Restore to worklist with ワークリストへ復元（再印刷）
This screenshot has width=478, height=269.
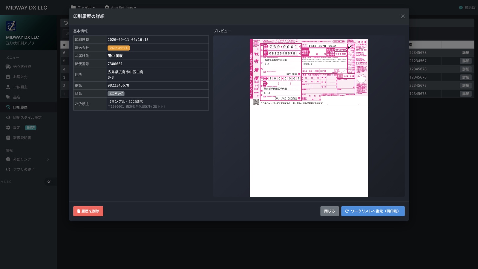(x=373, y=211)
